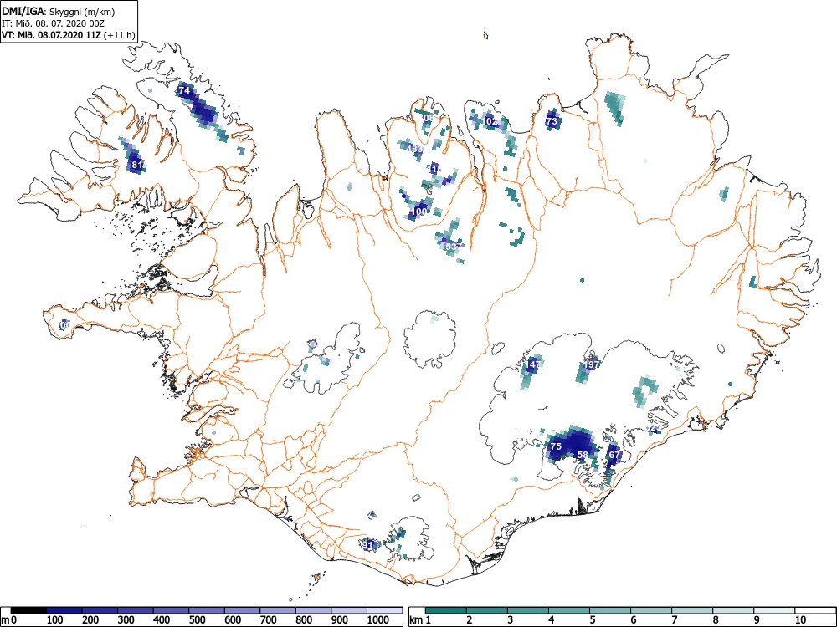This screenshot has height=627, width=837.
Task: Click the 3–4 km teal legend swatch
Action: click(528, 610)
